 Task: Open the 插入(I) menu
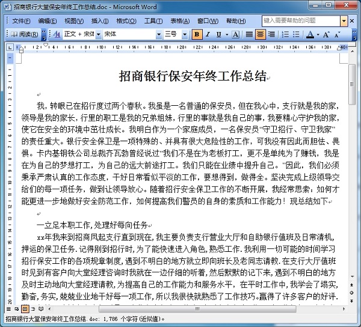[x=100, y=21]
